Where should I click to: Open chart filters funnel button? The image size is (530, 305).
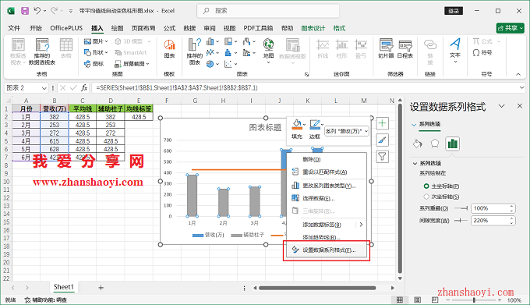pyautogui.click(x=382, y=156)
